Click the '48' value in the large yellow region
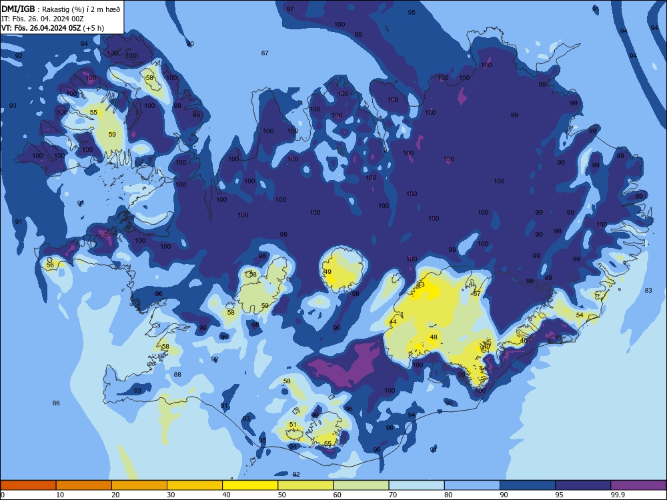The width and height of the screenshot is (667, 500). click(x=434, y=337)
